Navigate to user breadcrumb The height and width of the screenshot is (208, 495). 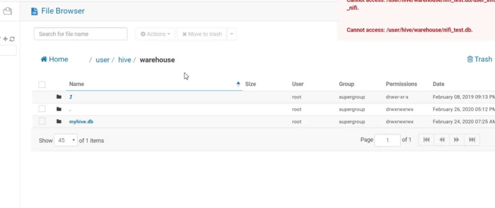click(102, 60)
